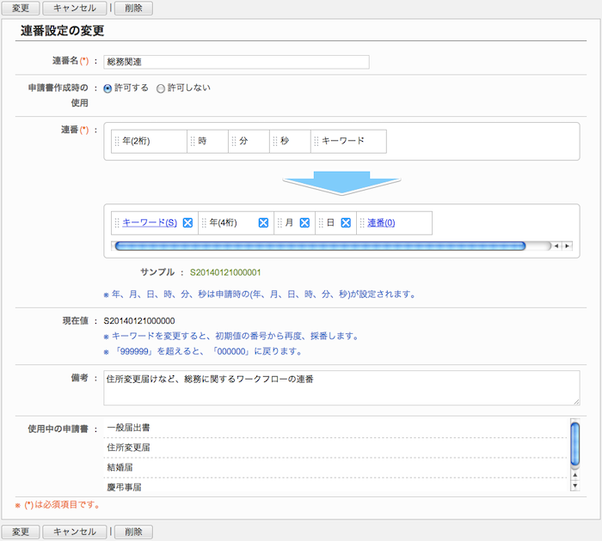Click the current value S20140121000000
602x541 pixels.
tap(139, 321)
